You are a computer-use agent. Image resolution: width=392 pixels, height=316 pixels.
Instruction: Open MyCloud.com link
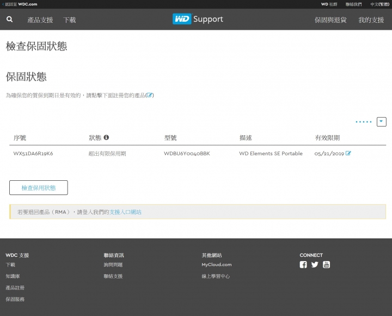point(217,264)
